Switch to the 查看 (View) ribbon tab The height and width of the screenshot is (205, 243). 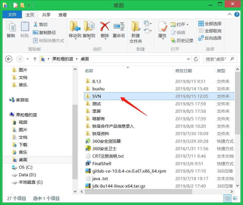(x=62, y=14)
